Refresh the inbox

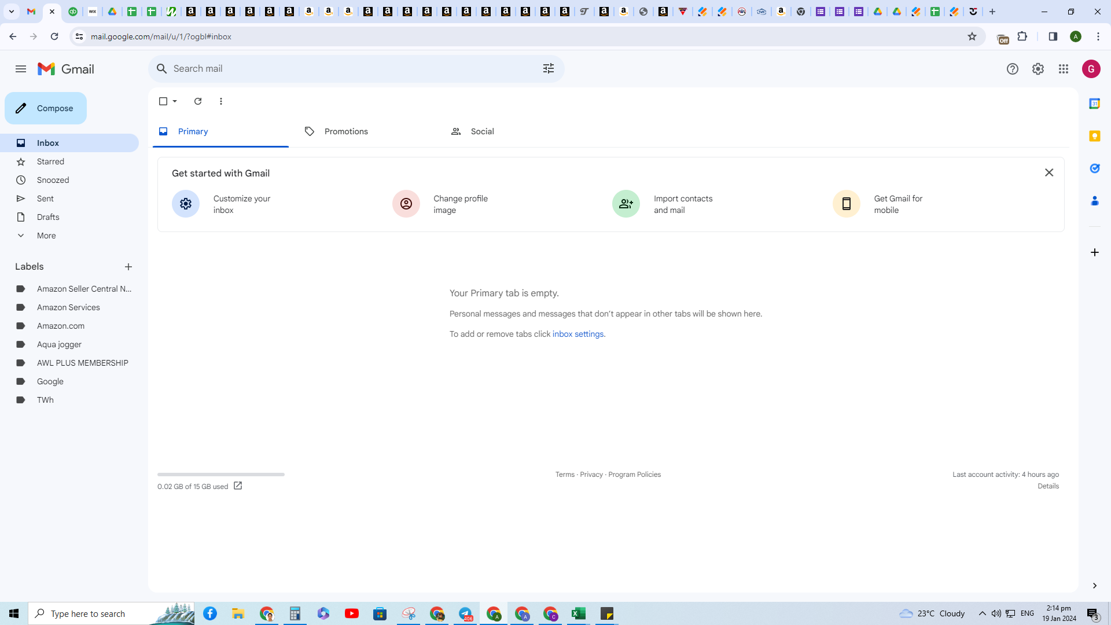198,101
